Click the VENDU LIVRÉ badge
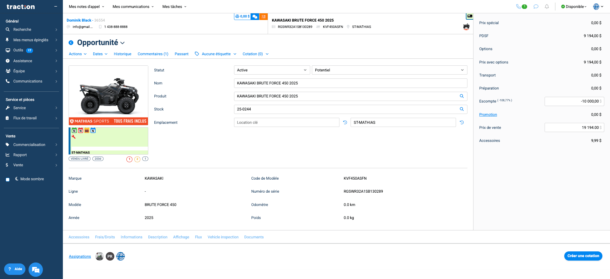 coord(80,159)
